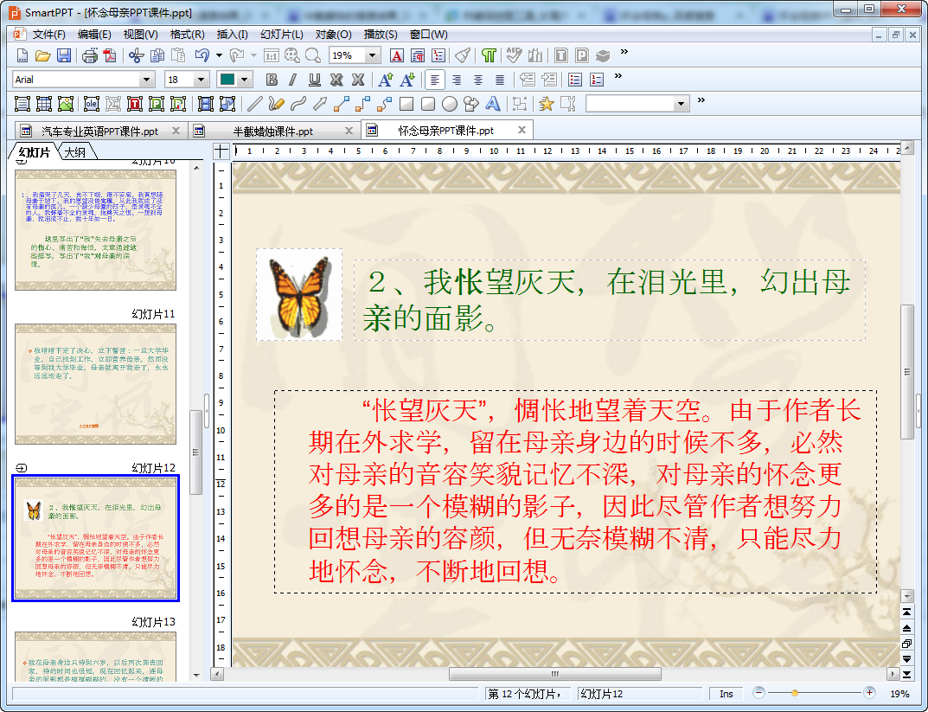This screenshot has width=928, height=712.
Task: Toggle numbered list formatting
Action: click(597, 80)
